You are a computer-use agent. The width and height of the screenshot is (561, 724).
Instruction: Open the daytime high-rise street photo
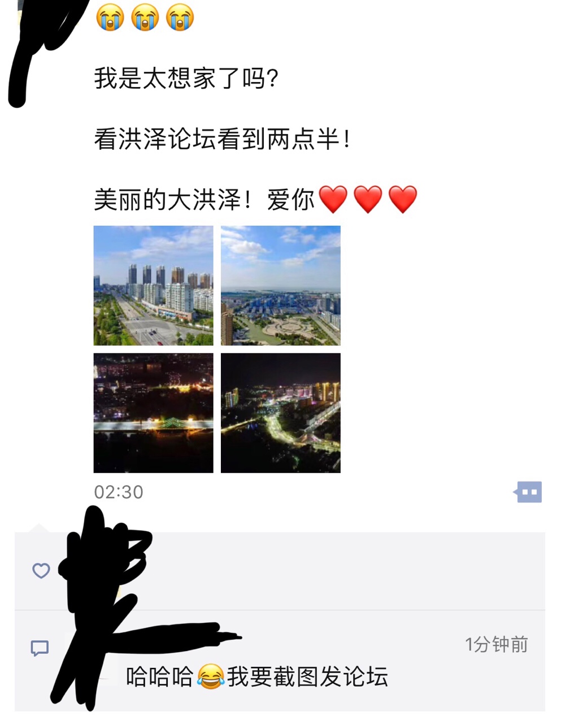coord(154,286)
